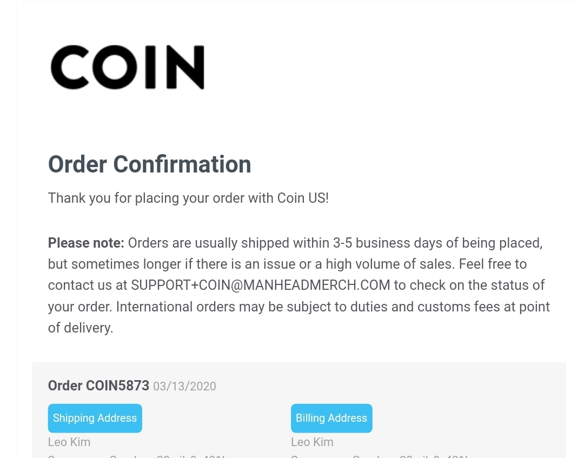
Task: Click the cut-off shipping address line
Action: [x=135, y=456]
